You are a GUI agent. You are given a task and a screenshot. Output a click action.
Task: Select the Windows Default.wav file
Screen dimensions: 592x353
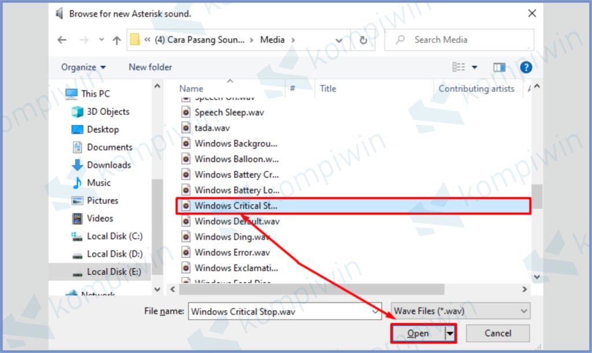(237, 221)
